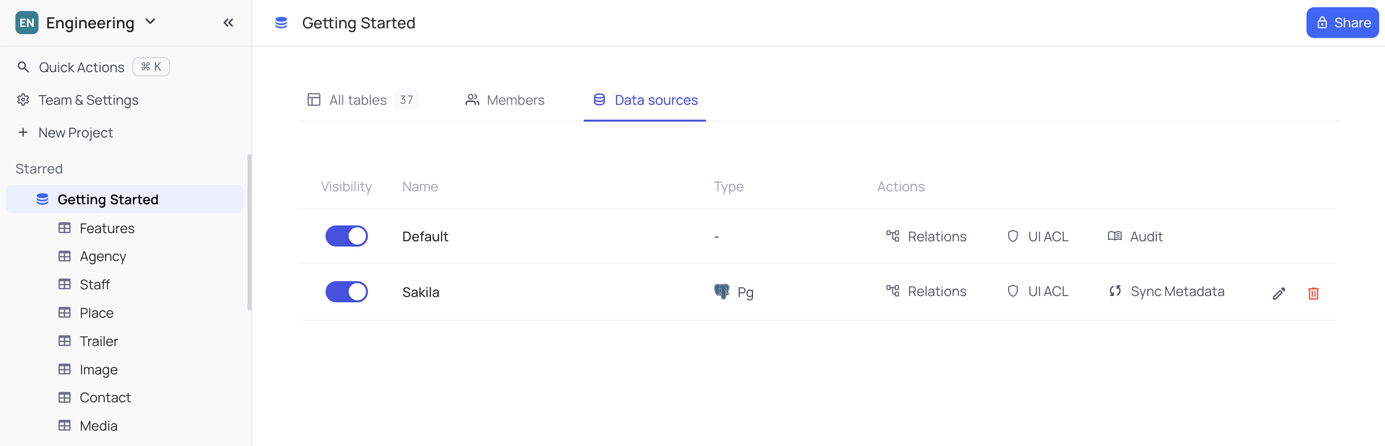Open UI ACL for the Sakila source
1385x446 pixels.
pos(1037,291)
